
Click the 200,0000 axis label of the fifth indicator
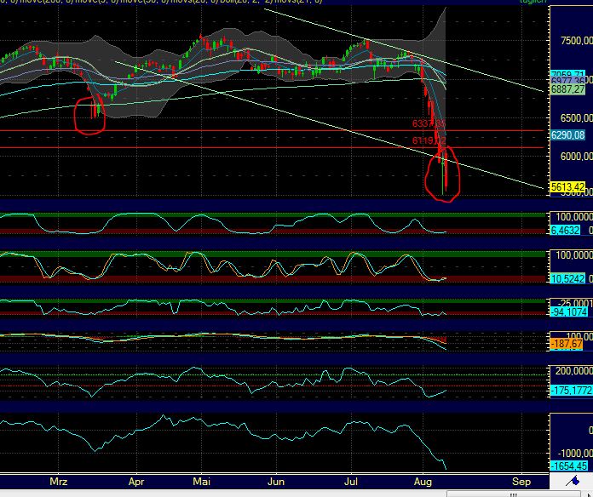coord(573,371)
